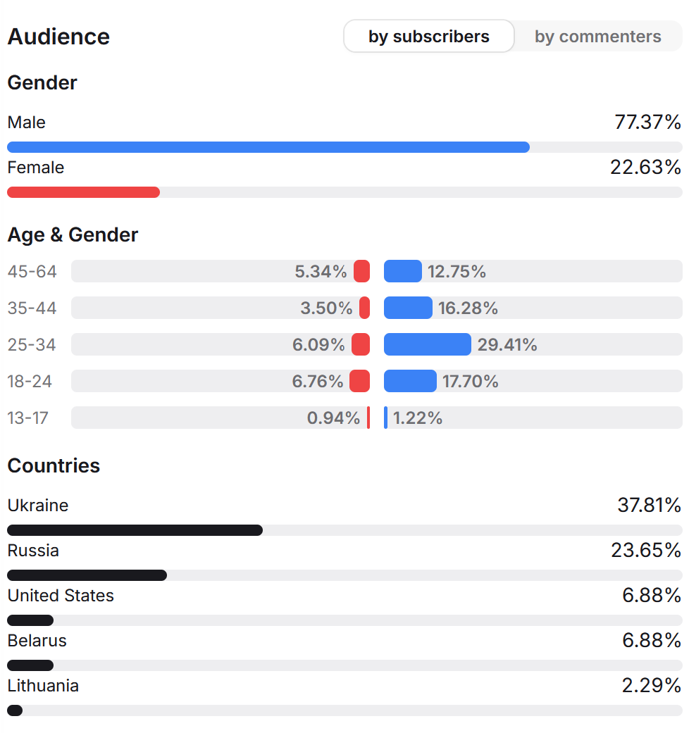Switch to the 'by commenters' tab
This screenshot has height=733, width=689.
[597, 37]
